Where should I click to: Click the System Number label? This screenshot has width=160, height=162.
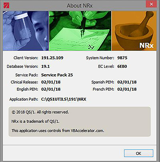100,58
